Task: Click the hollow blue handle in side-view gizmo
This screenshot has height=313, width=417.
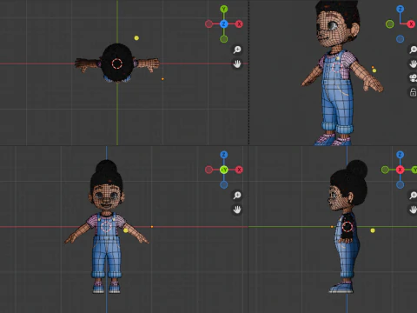Action: (400, 184)
